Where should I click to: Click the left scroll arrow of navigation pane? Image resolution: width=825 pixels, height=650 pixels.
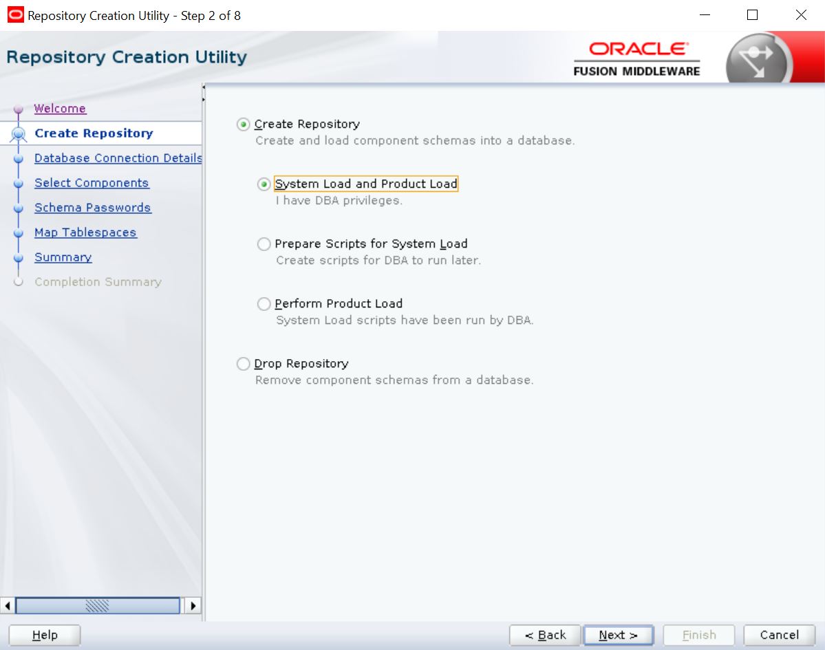coord(8,605)
